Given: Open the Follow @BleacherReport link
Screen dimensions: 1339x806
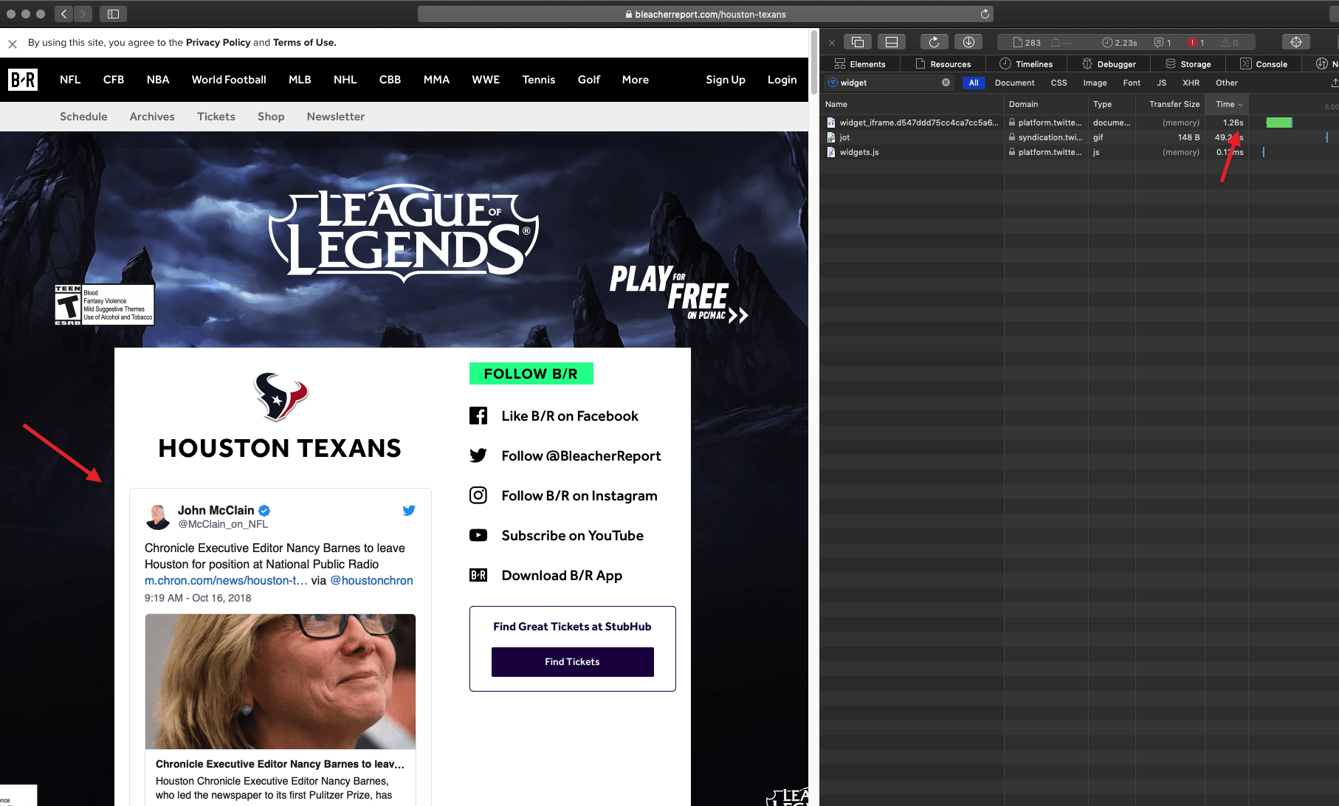Looking at the screenshot, I should point(580,456).
